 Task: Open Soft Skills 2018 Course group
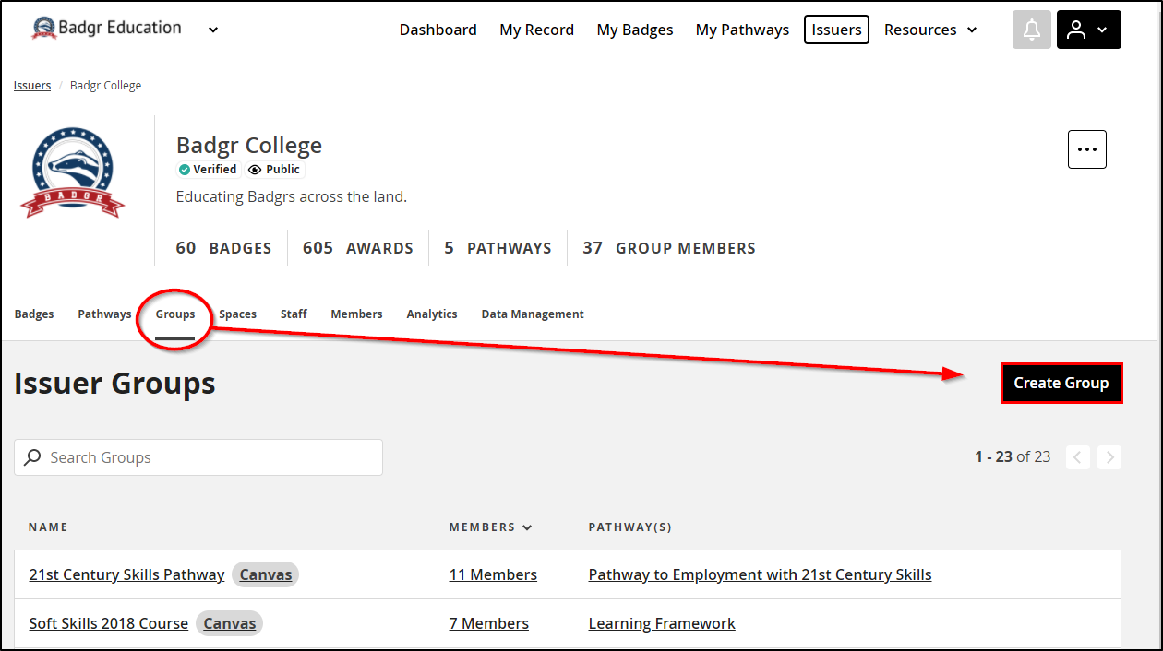pyautogui.click(x=108, y=623)
